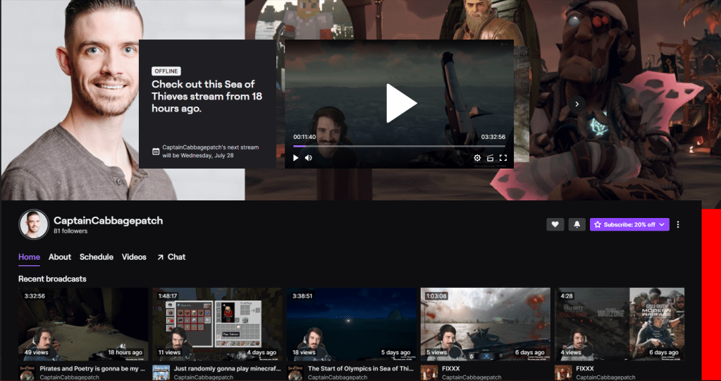
Task: Enter fullscreen mode in the video player
Action: (503, 158)
